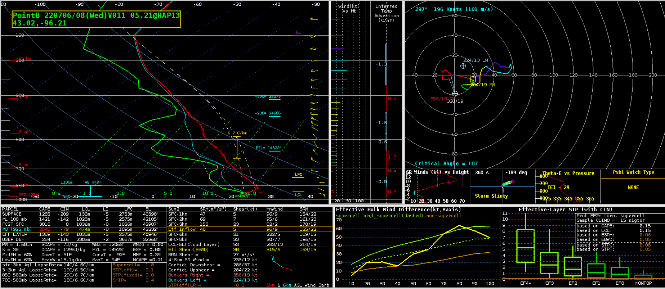
Task: Select the SURFACE parcel row
Action: [x=84, y=214]
